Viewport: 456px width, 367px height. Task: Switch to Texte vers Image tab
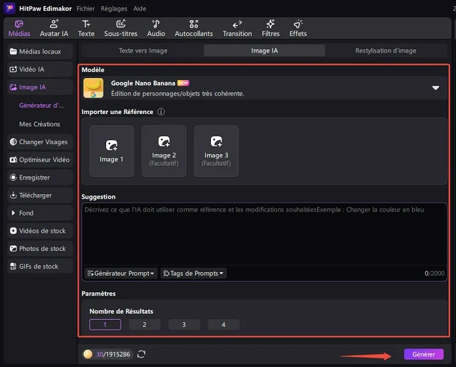click(143, 51)
